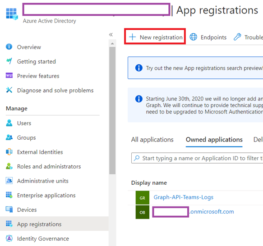Viewport: 263px width, 246px height.
Task: Click the Preview features purple icon
Action: (x=9, y=75)
